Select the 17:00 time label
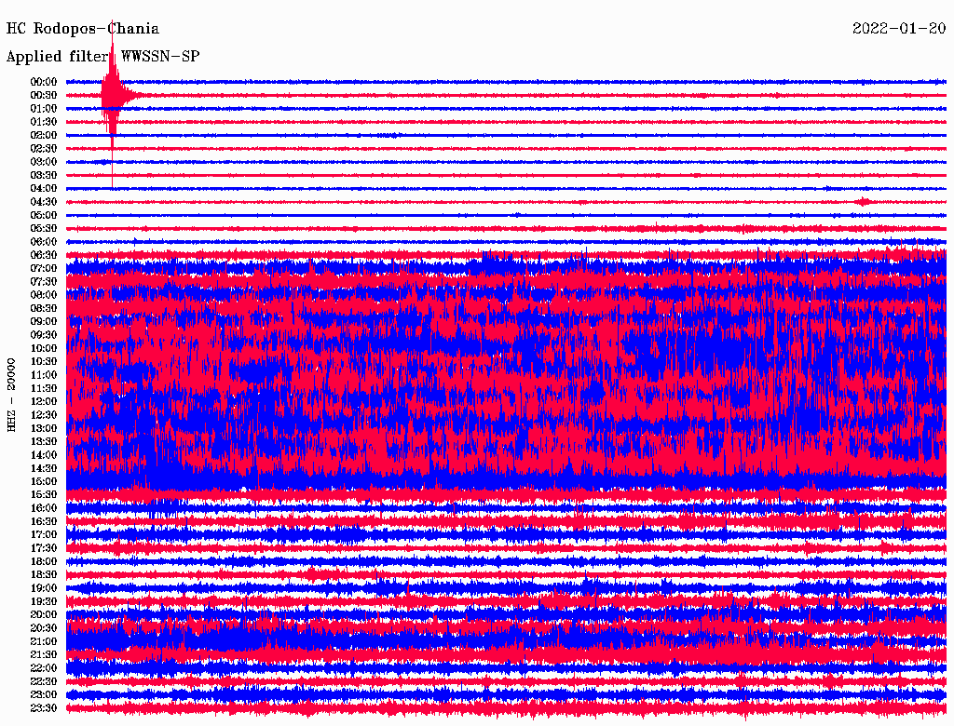The image size is (954, 726). pos(44,534)
